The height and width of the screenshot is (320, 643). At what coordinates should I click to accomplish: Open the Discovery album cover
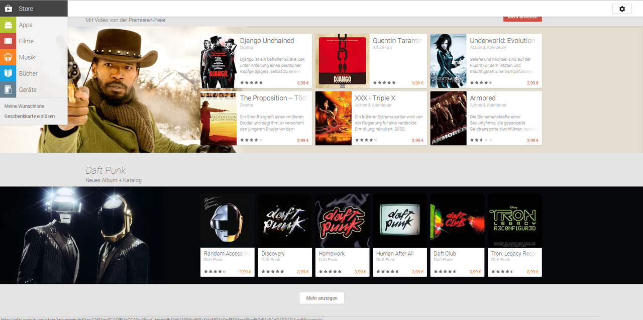(x=285, y=221)
